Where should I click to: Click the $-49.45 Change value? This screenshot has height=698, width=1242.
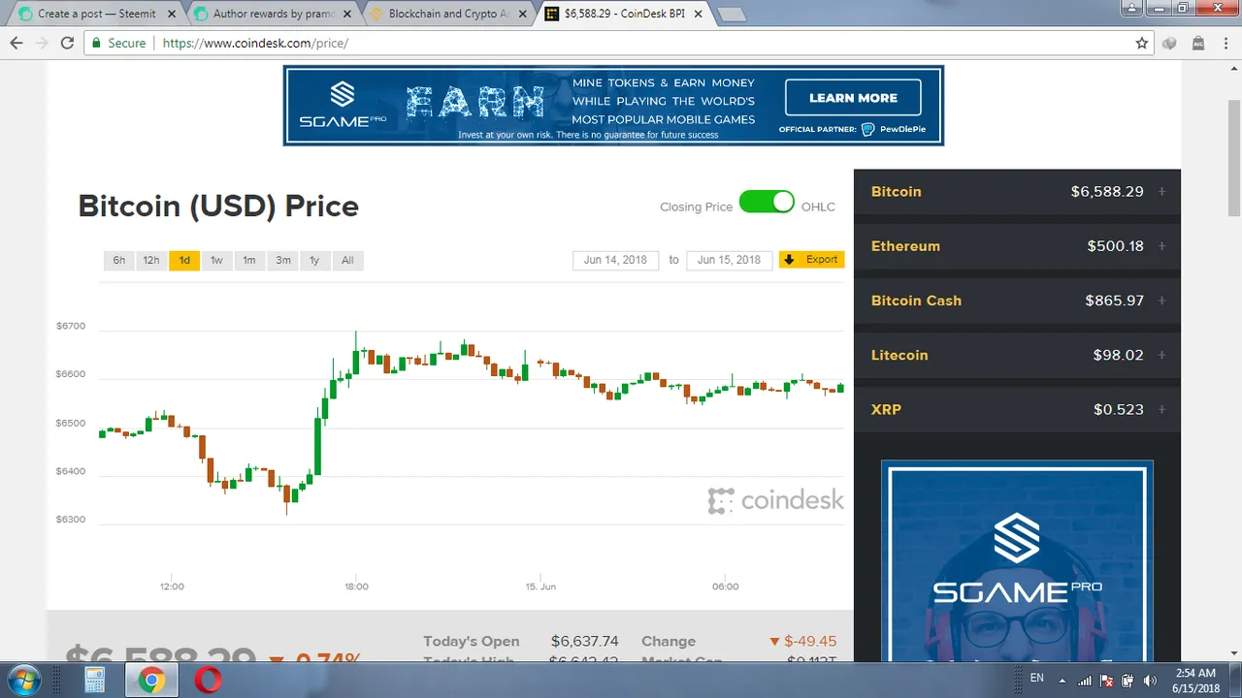(803, 642)
